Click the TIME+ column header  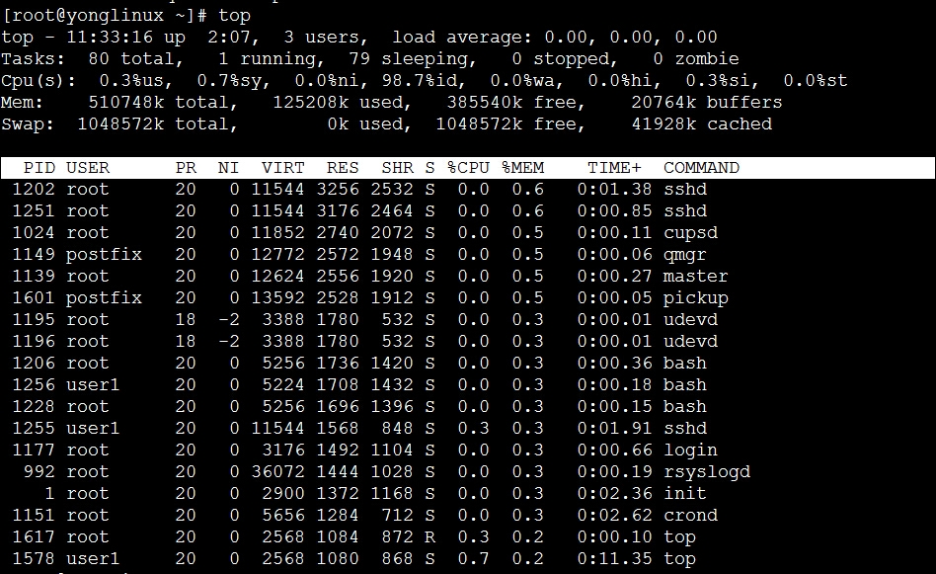pos(614,168)
